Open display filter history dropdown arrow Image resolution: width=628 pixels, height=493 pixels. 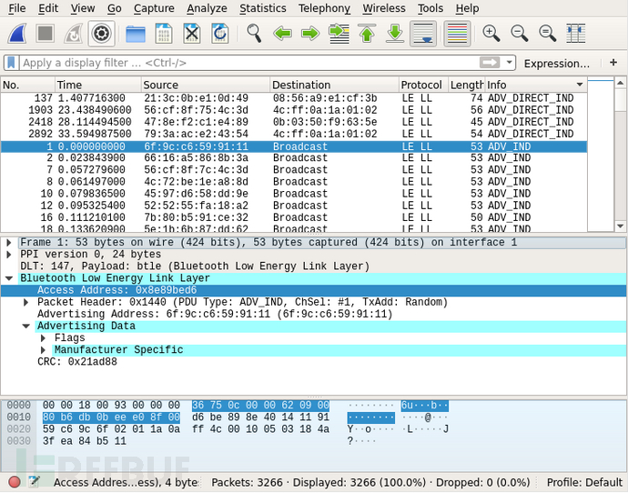tap(509, 63)
